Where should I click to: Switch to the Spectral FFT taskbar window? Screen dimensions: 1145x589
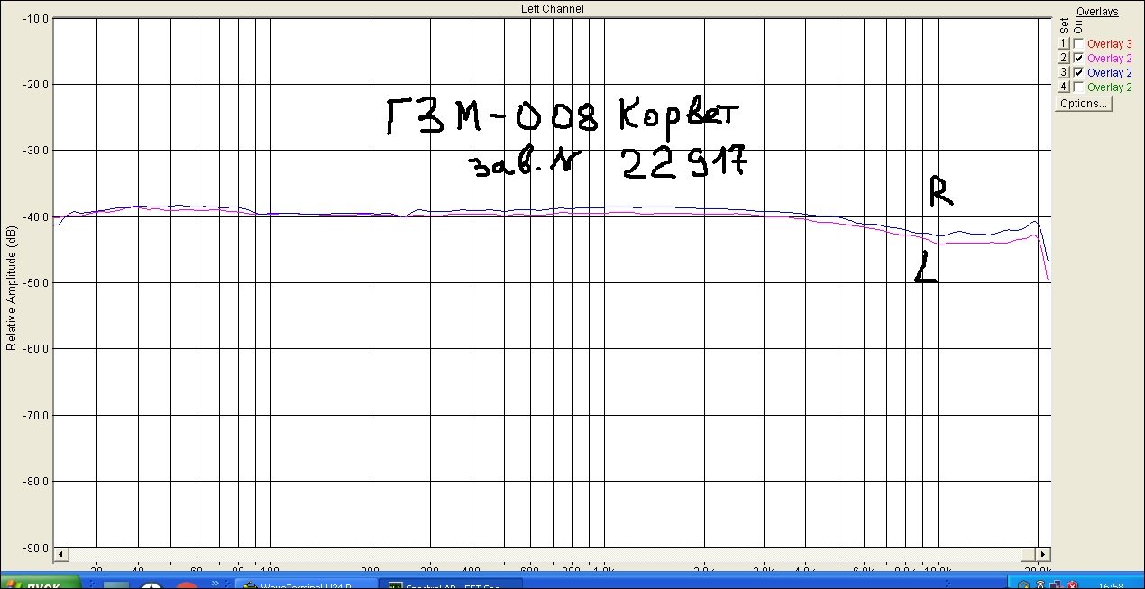click(x=453, y=584)
